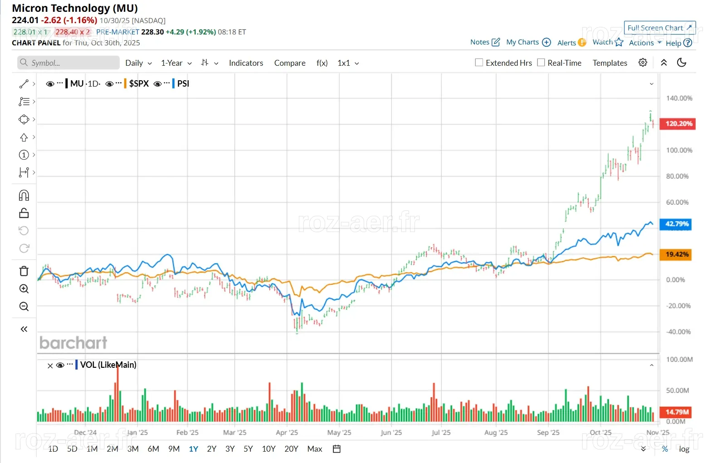This screenshot has height=463, width=717.
Task: Remove the VOL (LikeMain) indicator
Action: pyautogui.click(x=50, y=366)
